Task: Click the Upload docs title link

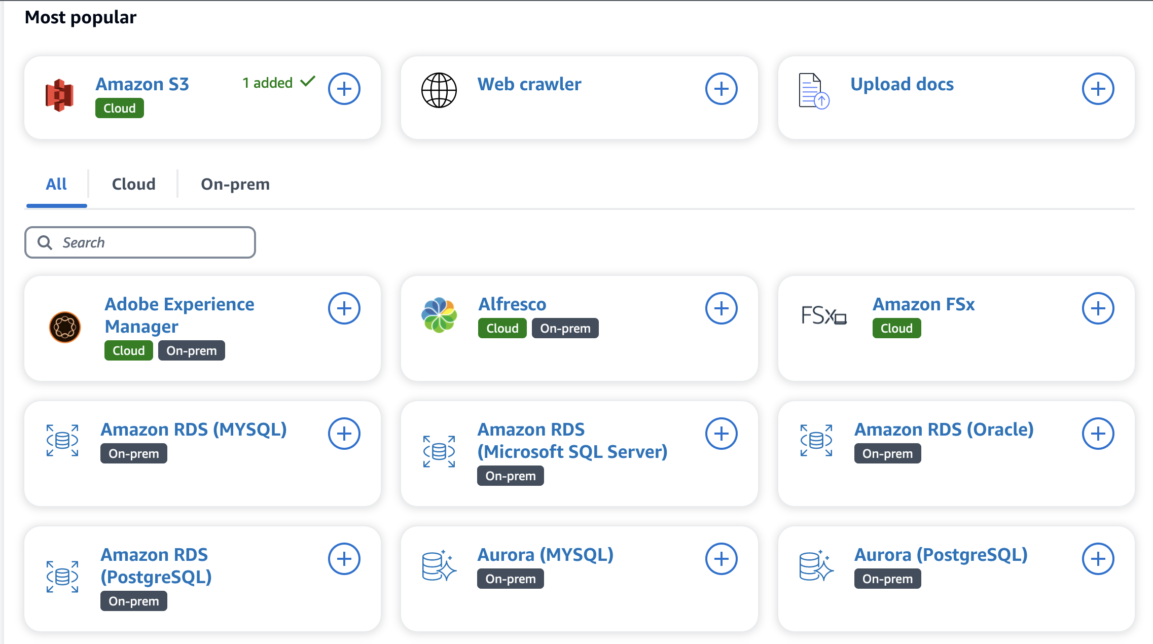Action: click(x=902, y=84)
